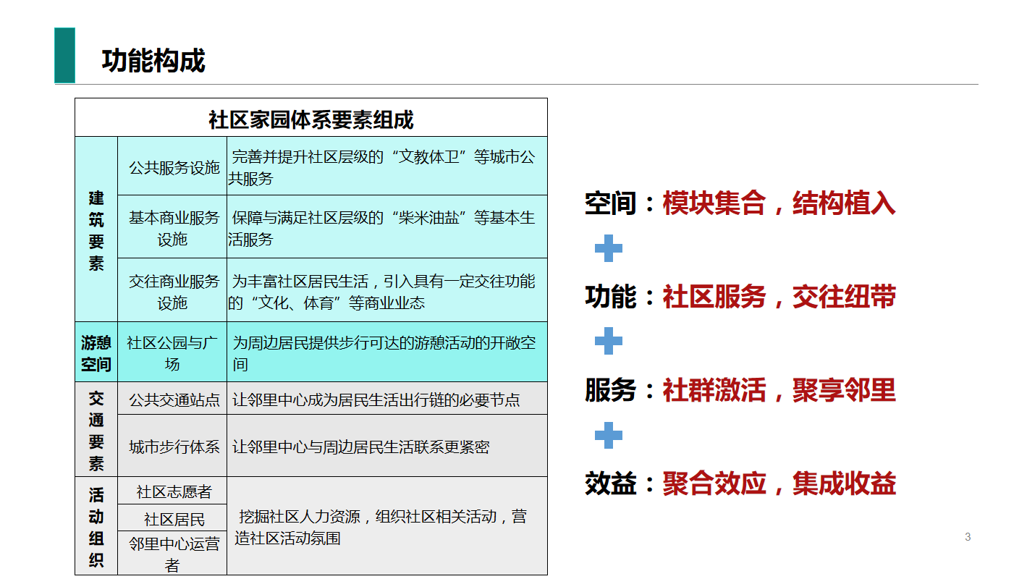Click the red text 聚合效应，集成收益
The width and height of the screenshot is (1027, 579).
pos(779,483)
